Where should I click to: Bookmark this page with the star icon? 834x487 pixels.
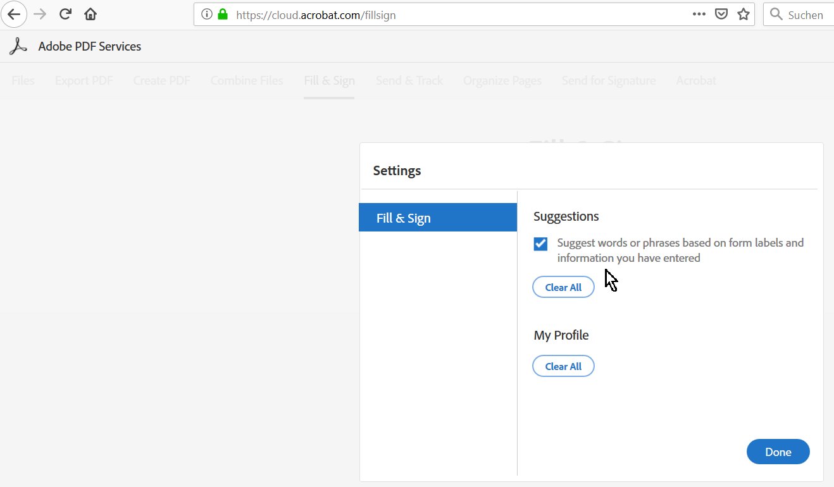pos(744,14)
